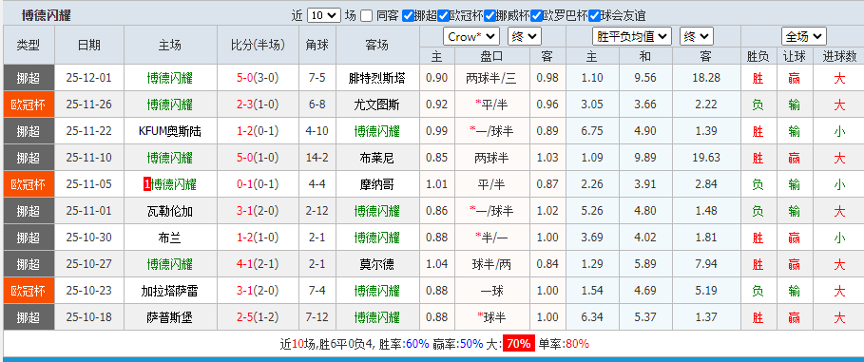The image size is (864, 362).
Task: Open the 2-5(1-2) score of 萨普斯堡 match
Action: [258, 316]
